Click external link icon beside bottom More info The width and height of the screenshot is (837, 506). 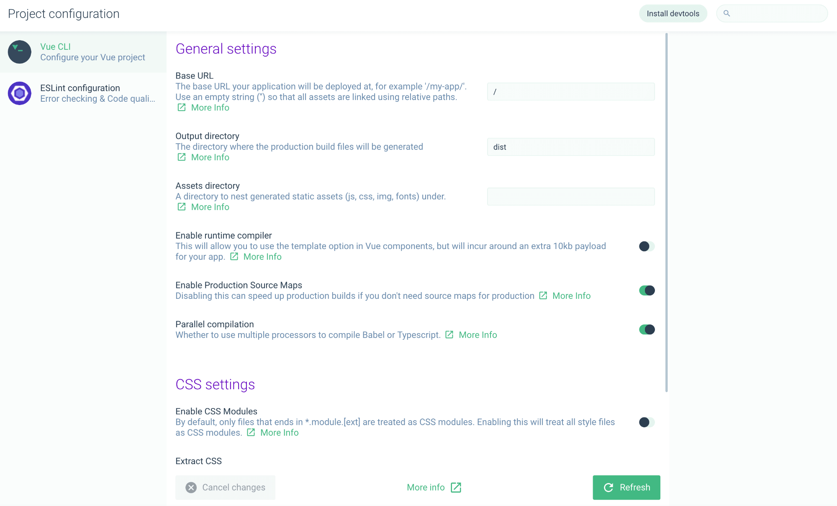click(456, 488)
